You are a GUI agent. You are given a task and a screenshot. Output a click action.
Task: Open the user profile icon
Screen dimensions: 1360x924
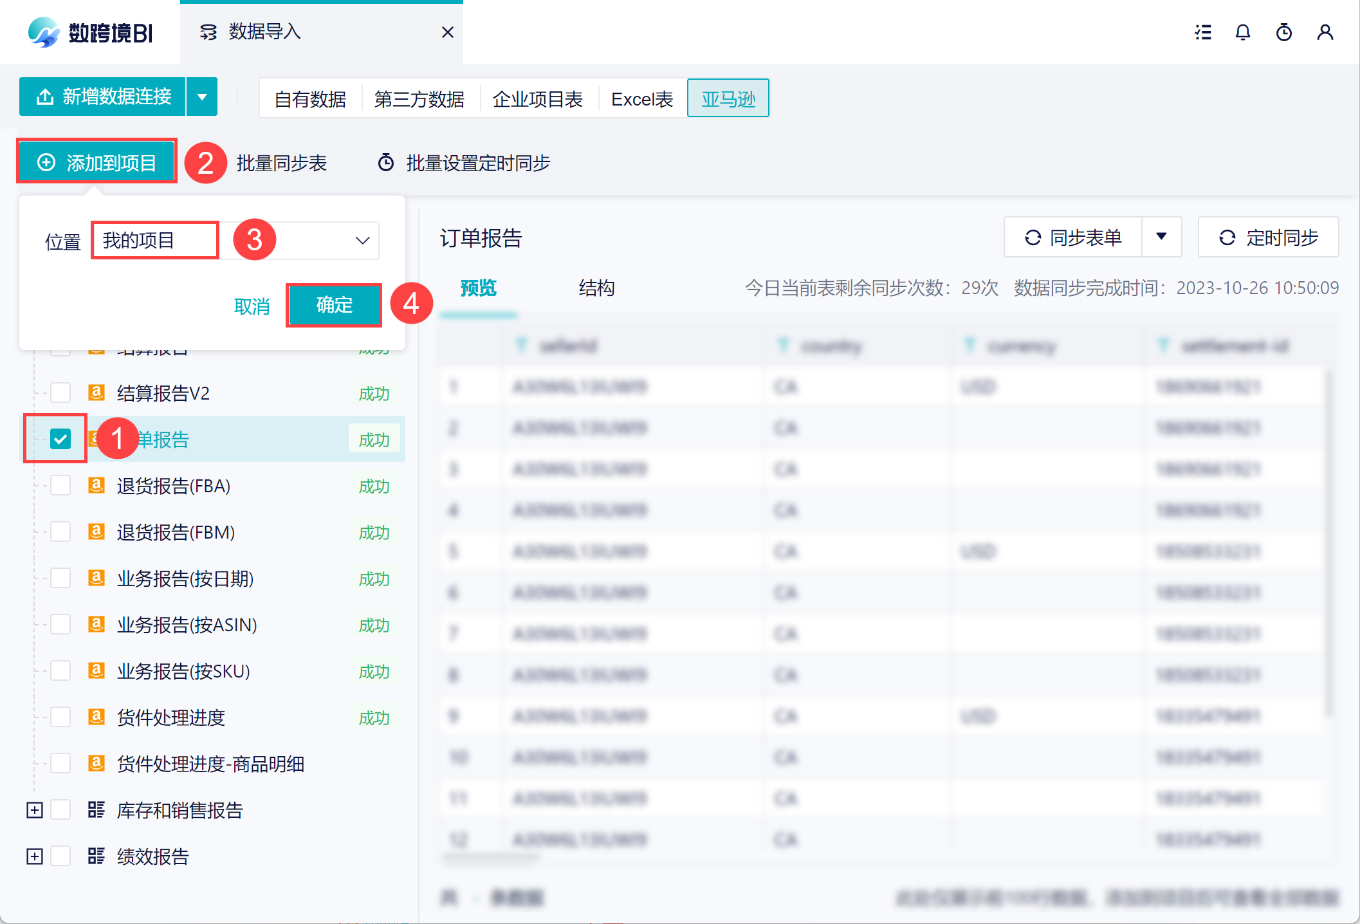click(x=1325, y=32)
